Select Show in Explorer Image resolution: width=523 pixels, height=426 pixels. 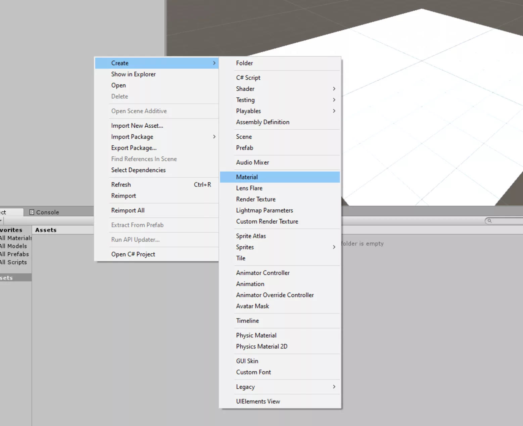[133, 74]
